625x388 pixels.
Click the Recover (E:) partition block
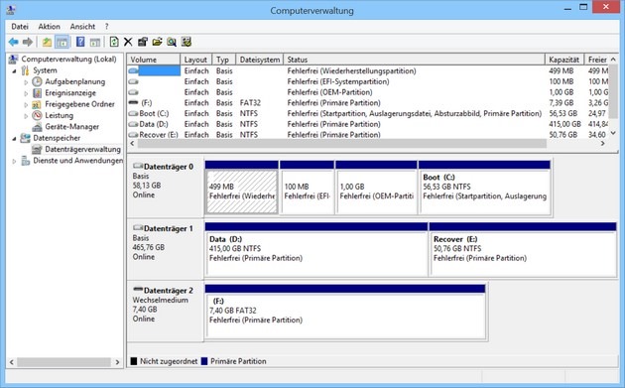(x=523, y=249)
